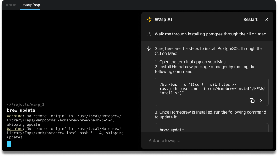Click the user avatar icon beside the question
This screenshot has height=156, width=278.
[149, 34]
